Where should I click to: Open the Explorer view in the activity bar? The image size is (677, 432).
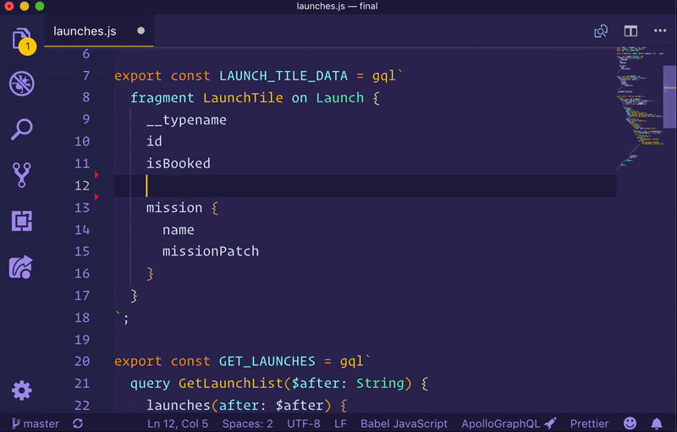click(22, 39)
